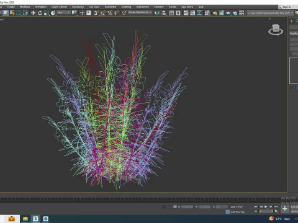Open the Material Editor teapot icon

215,13
